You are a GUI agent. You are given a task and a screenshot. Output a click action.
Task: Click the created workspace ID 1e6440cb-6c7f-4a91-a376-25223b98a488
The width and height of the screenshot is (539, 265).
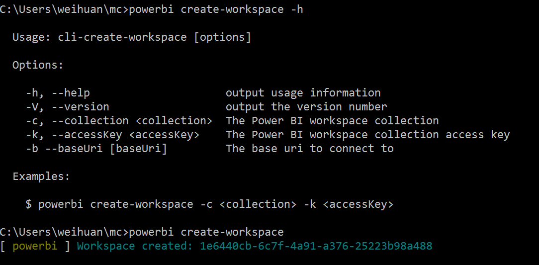pos(316,246)
